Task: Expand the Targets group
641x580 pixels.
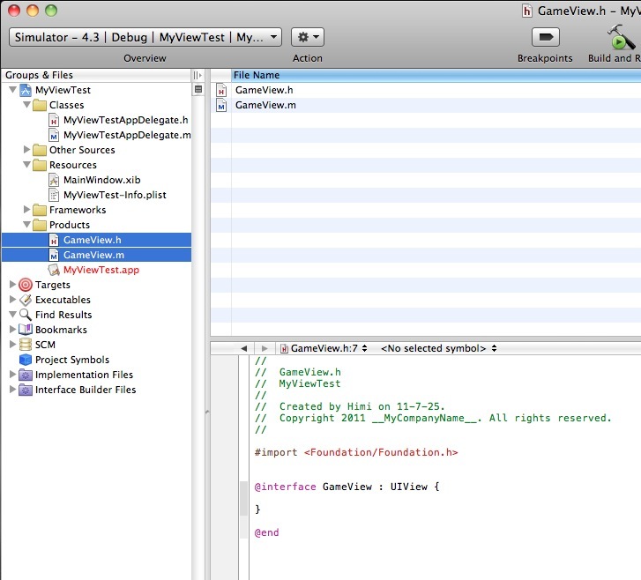Action: click(x=12, y=285)
